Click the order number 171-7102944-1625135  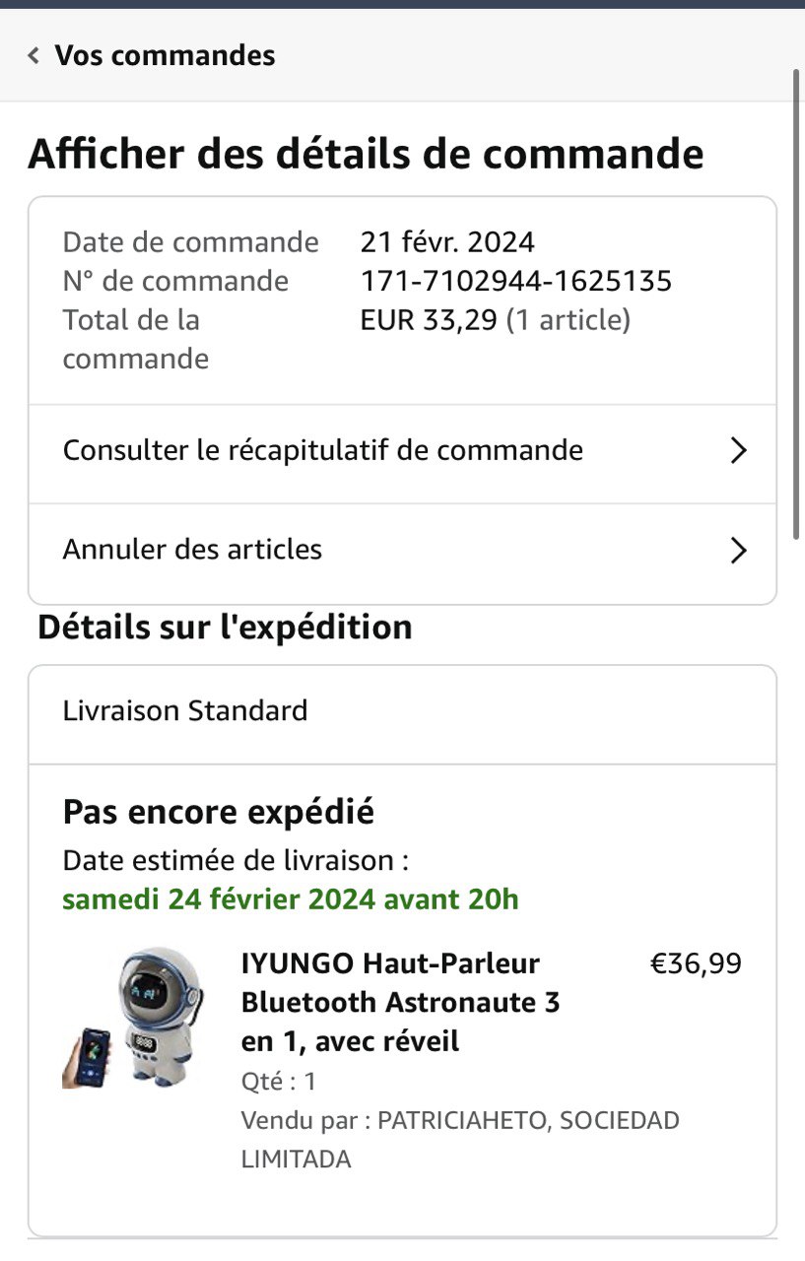pyautogui.click(x=515, y=282)
